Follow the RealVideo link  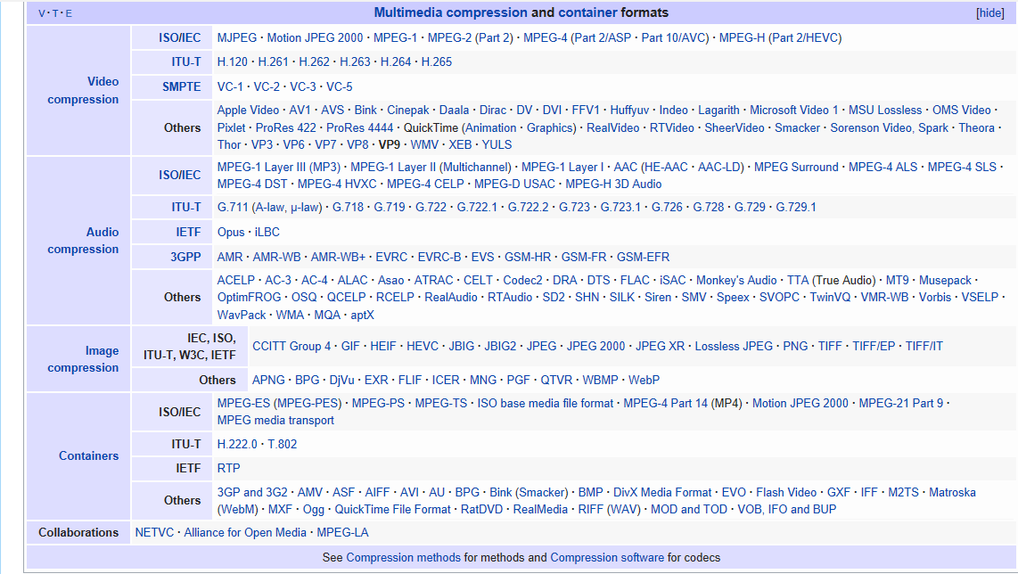(x=613, y=128)
